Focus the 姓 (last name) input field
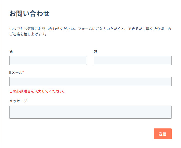 point(133,60)
